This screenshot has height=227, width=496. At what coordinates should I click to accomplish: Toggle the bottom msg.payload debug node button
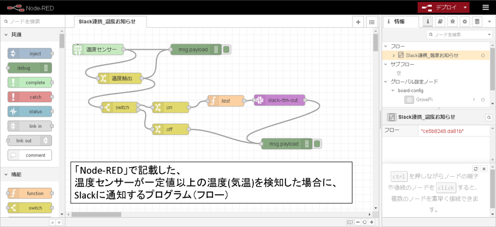coord(317,144)
